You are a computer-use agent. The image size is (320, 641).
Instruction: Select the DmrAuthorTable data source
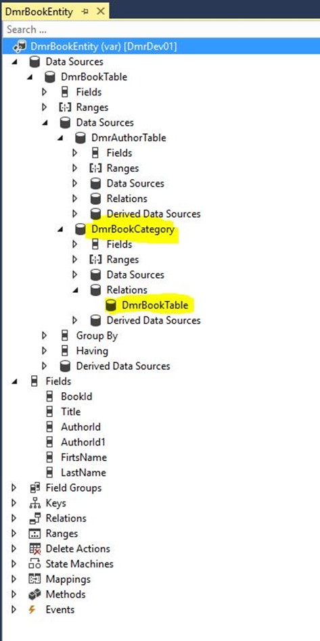pyautogui.click(x=129, y=138)
